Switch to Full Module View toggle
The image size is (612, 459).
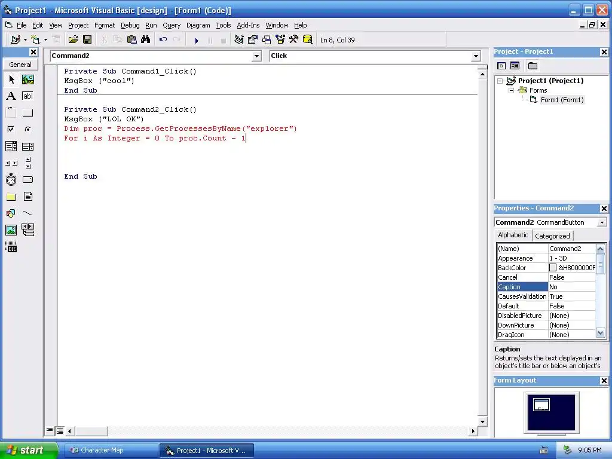pyautogui.click(x=59, y=431)
